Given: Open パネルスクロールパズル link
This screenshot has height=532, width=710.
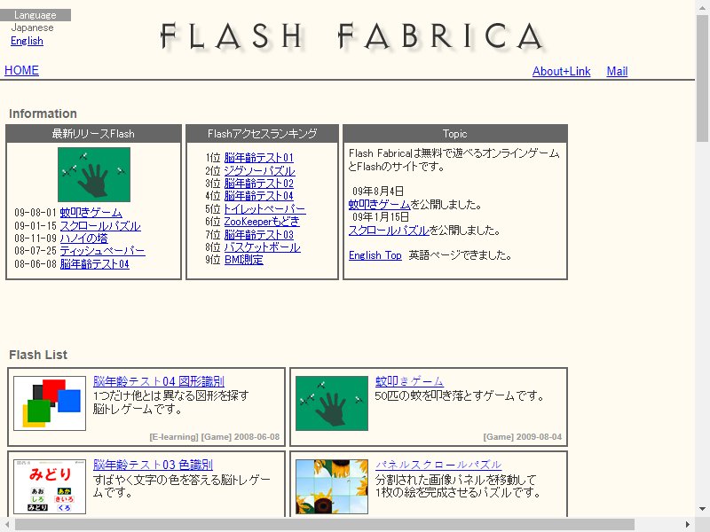Looking at the screenshot, I should [x=438, y=465].
